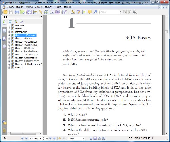Open the advanced search magnifier icon

tap(135, 12)
